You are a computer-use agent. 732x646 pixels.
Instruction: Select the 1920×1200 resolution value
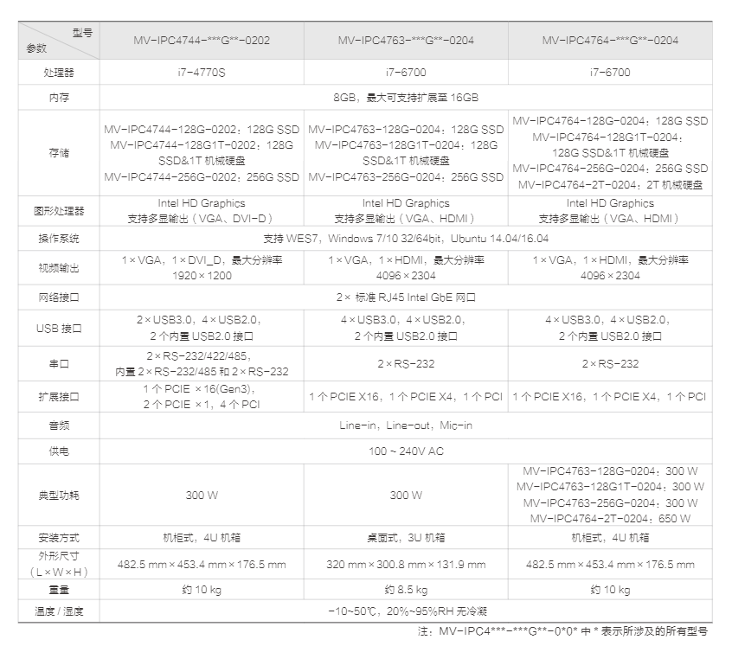click(x=202, y=276)
